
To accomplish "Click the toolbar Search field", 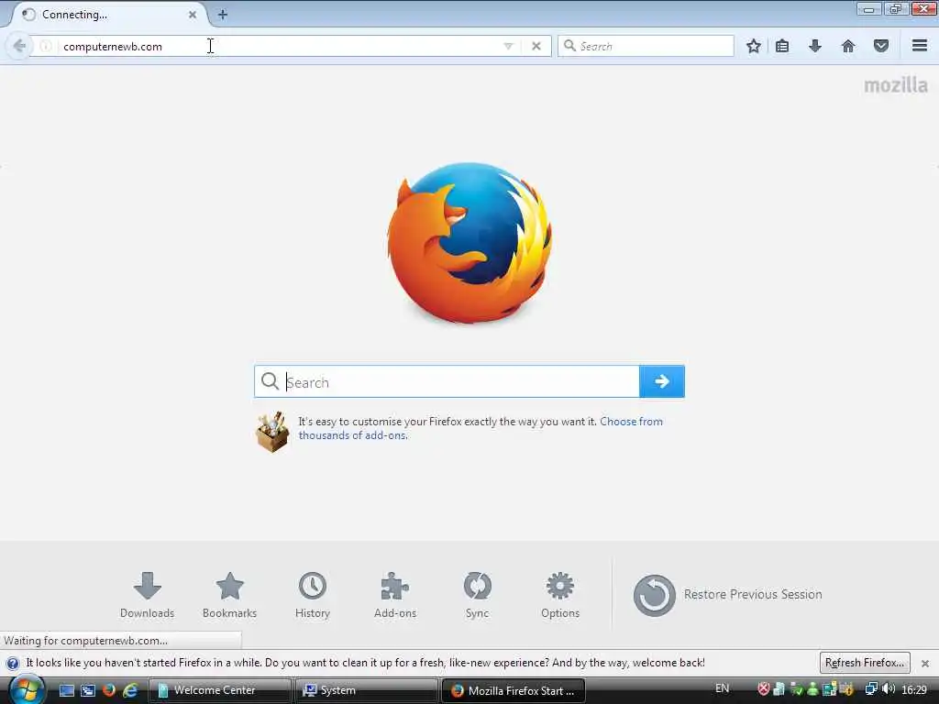I will point(646,46).
